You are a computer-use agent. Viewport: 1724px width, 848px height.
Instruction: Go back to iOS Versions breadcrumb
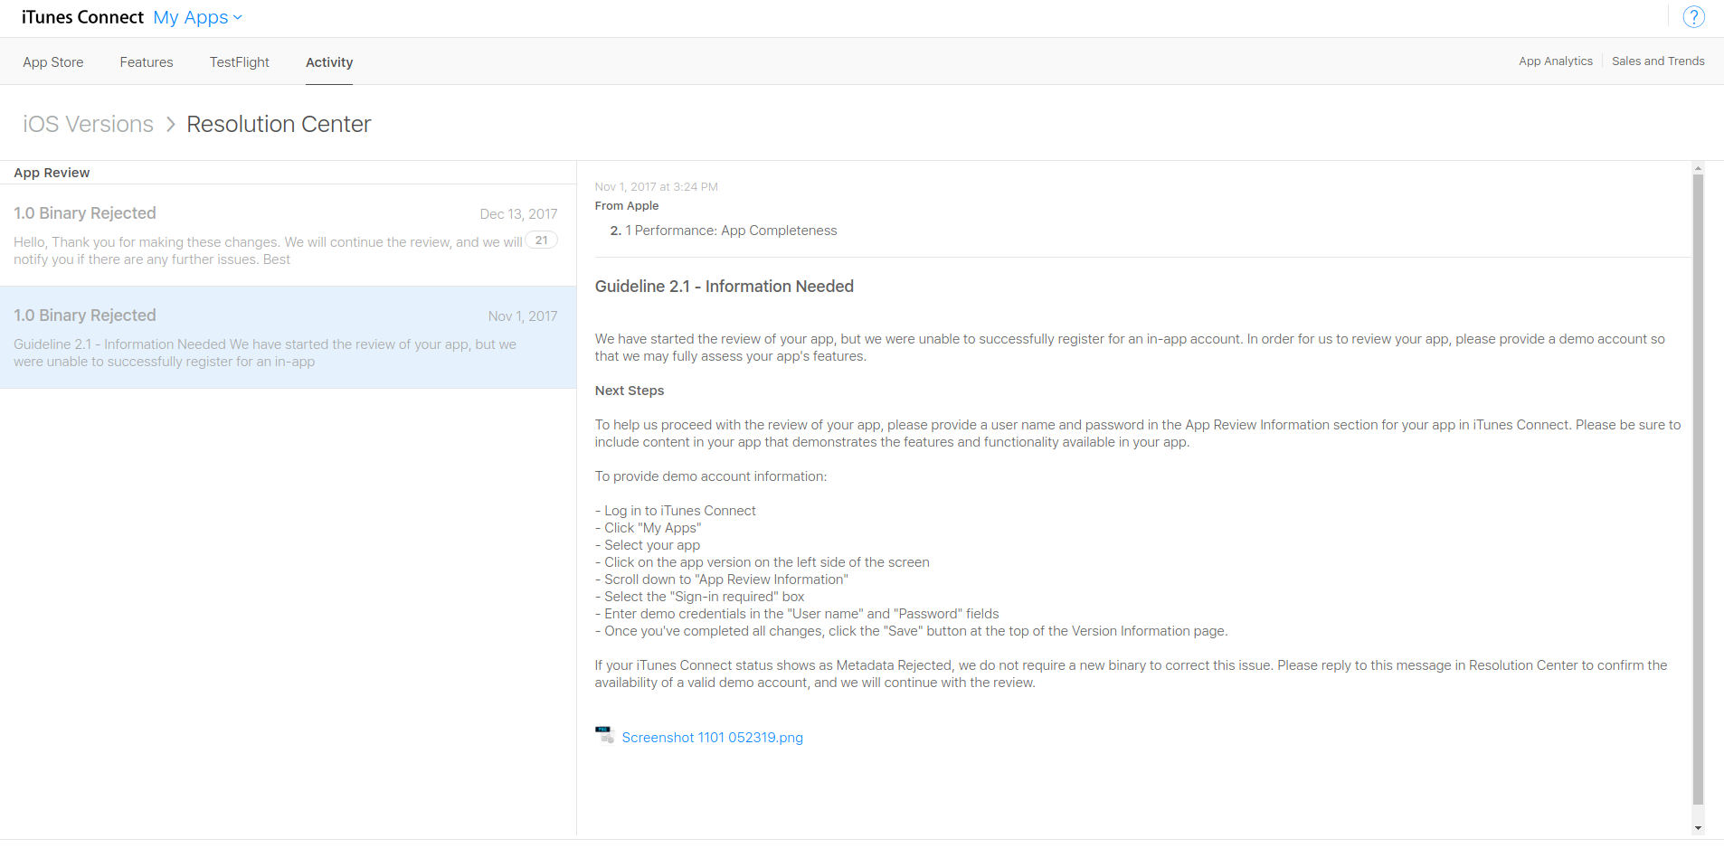(89, 124)
